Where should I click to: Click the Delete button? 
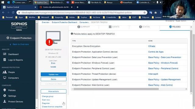click(54, 79)
